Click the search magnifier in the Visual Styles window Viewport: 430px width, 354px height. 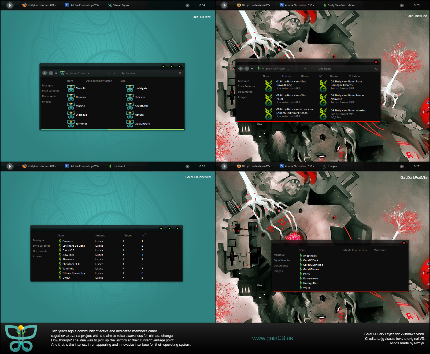180,73
